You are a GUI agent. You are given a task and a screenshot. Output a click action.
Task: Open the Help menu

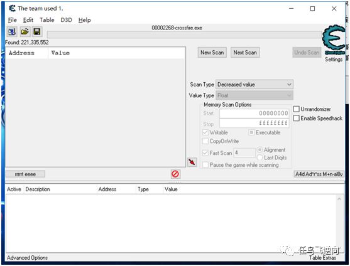point(85,20)
